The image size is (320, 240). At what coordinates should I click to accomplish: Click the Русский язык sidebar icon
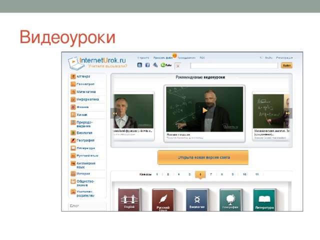pos(73,155)
